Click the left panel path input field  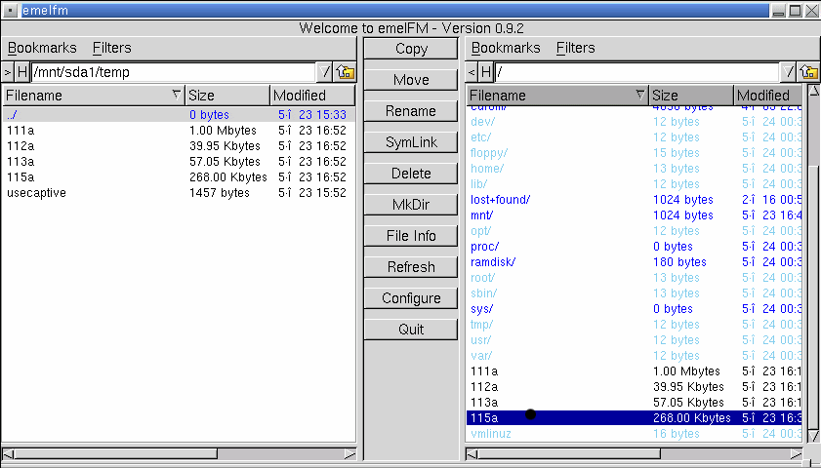(173, 72)
